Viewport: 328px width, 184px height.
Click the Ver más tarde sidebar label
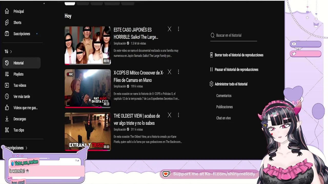point(22,97)
